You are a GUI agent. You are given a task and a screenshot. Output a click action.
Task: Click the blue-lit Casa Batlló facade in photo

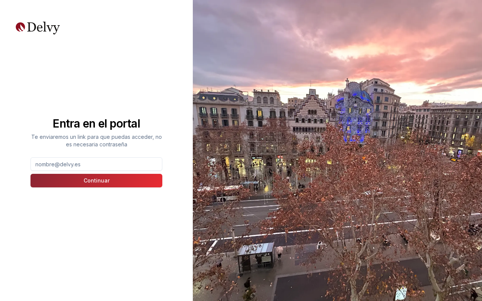tap(354, 113)
